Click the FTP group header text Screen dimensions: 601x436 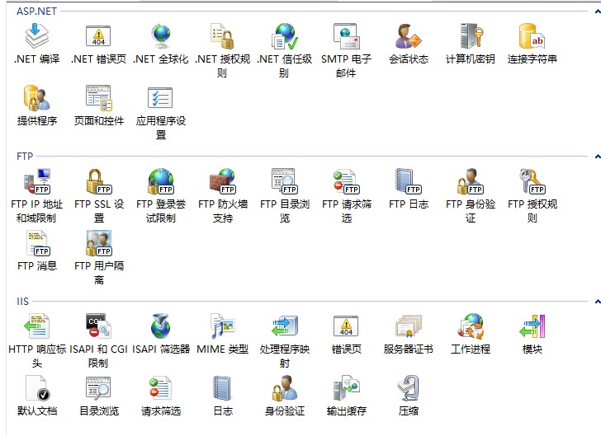click(x=25, y=156)
